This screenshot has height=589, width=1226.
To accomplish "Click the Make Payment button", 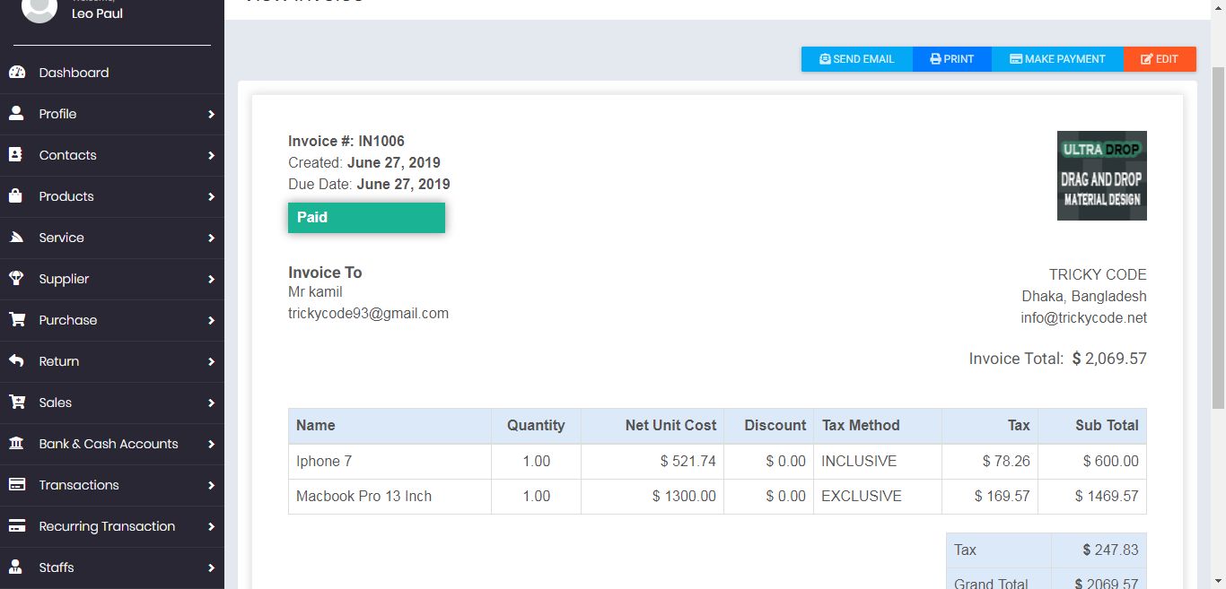I will [x=1057, y=59].
